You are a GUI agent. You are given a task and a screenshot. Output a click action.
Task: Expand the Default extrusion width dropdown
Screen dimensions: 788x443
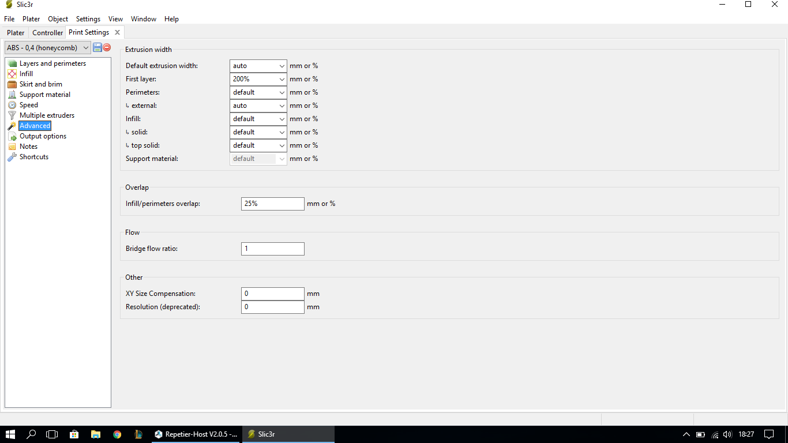(x=282, y=66)
